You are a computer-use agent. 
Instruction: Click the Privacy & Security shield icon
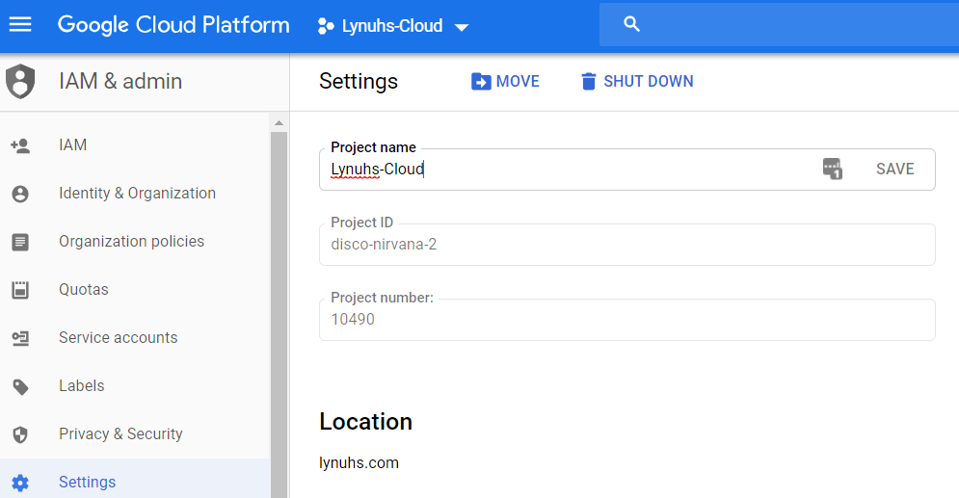click(x=20, y=434)
